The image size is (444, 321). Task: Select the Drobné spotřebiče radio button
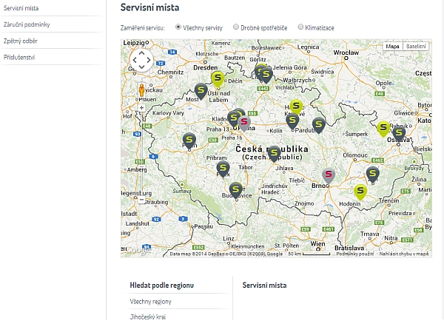(236, 27)
